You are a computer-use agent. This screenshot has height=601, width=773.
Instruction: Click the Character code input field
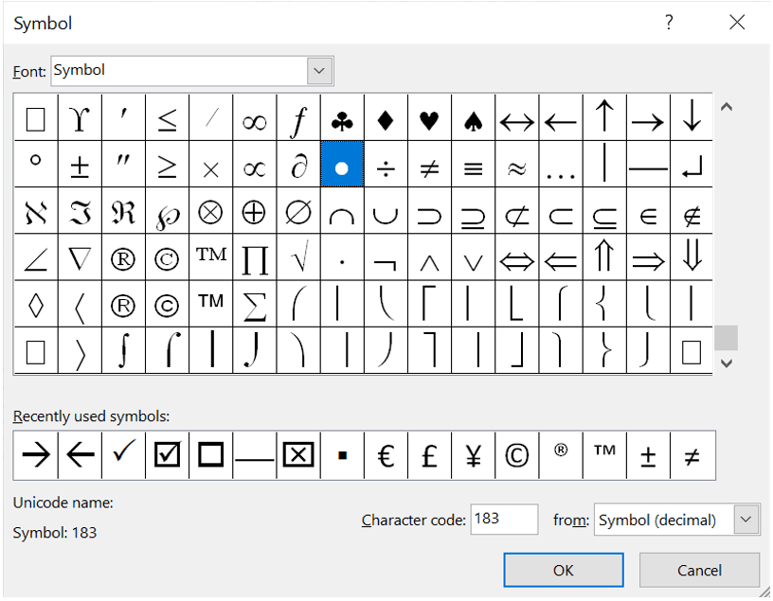point(503,520)
